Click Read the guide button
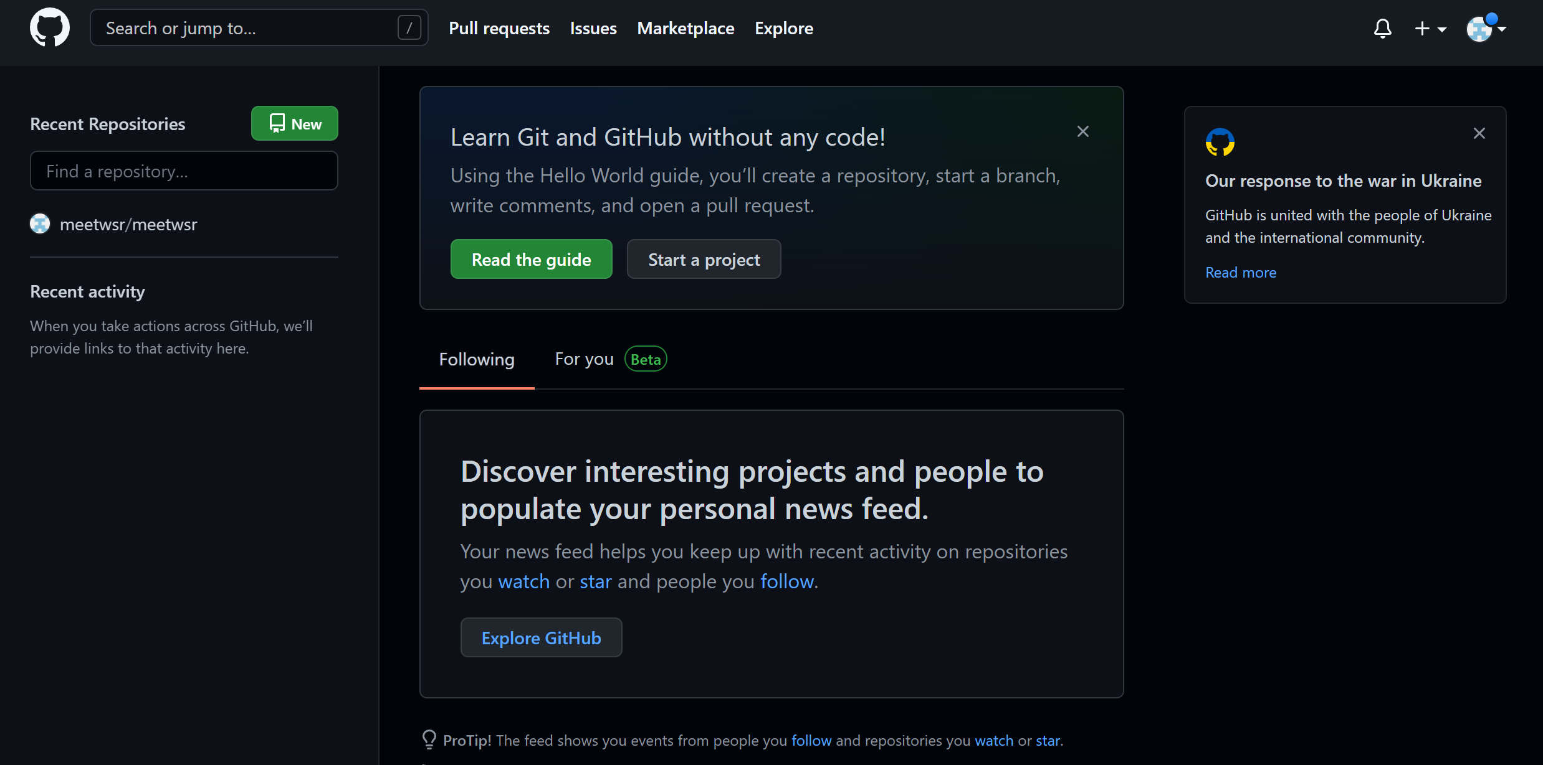The height and width of the screenshot is (765, 1543). [531, 259]
